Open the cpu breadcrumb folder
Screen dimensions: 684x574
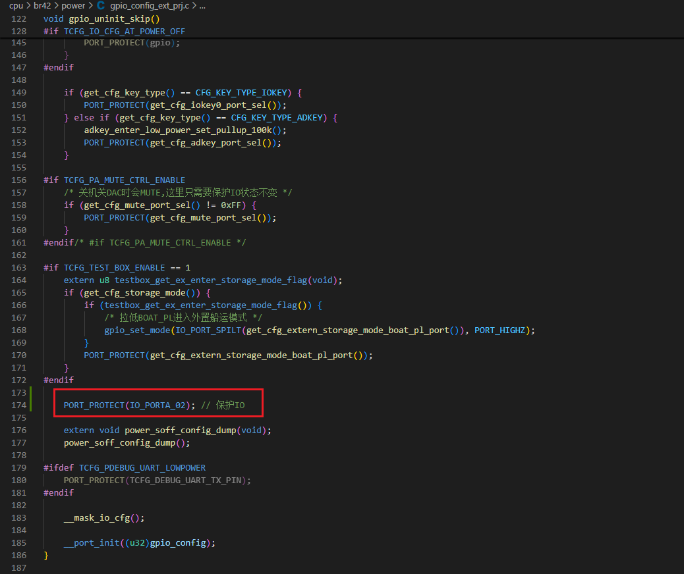[16, 6]
